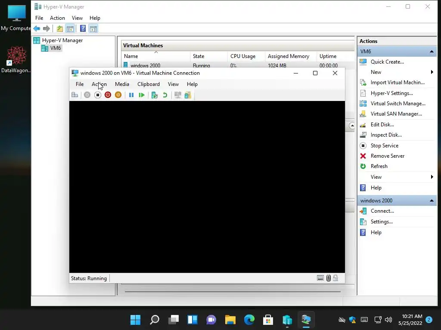Screen dimensions: 441x330
Task: Click the Ctrl+Alt+Del toolbar icon in VM Connection
Action: pyautogui.click(x=75, y=95)
